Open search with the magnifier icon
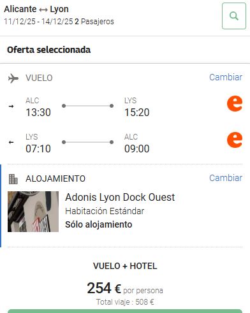 coord(234,16)
